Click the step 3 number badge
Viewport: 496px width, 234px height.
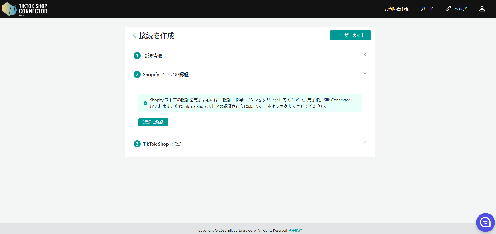tap(137, 144)
